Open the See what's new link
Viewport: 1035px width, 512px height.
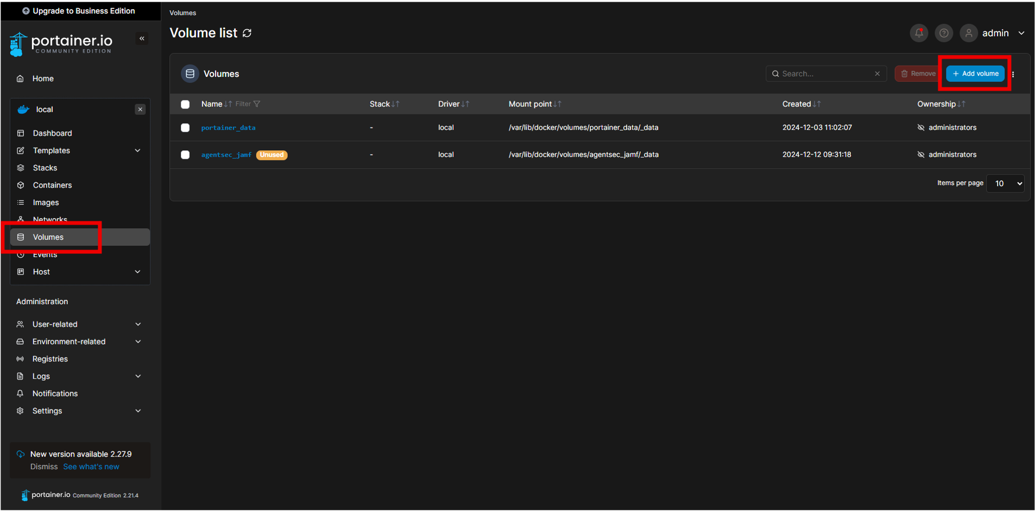click(91, 467)
